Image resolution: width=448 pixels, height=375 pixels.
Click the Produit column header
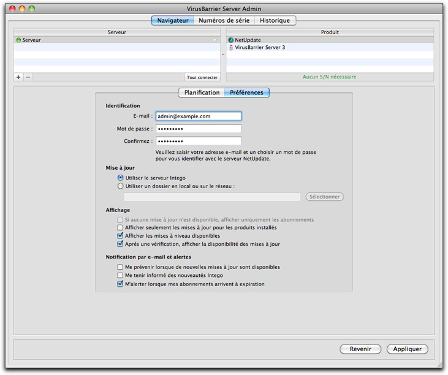pyautogui.click(x=330, y=32)
